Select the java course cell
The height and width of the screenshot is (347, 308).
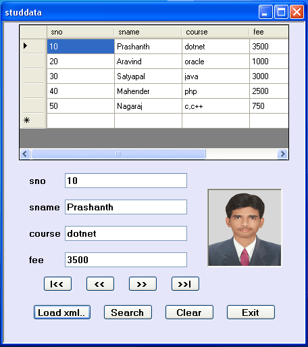point(215,76)
